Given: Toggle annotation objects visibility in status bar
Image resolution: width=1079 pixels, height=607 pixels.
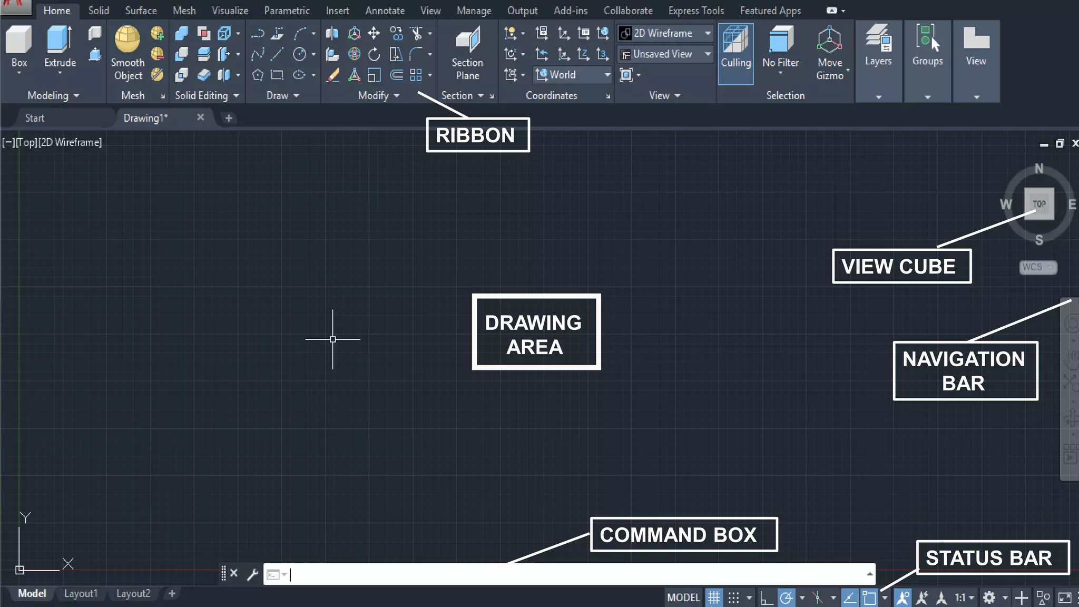Looking at the screenshot, I should tap(903, 598).
